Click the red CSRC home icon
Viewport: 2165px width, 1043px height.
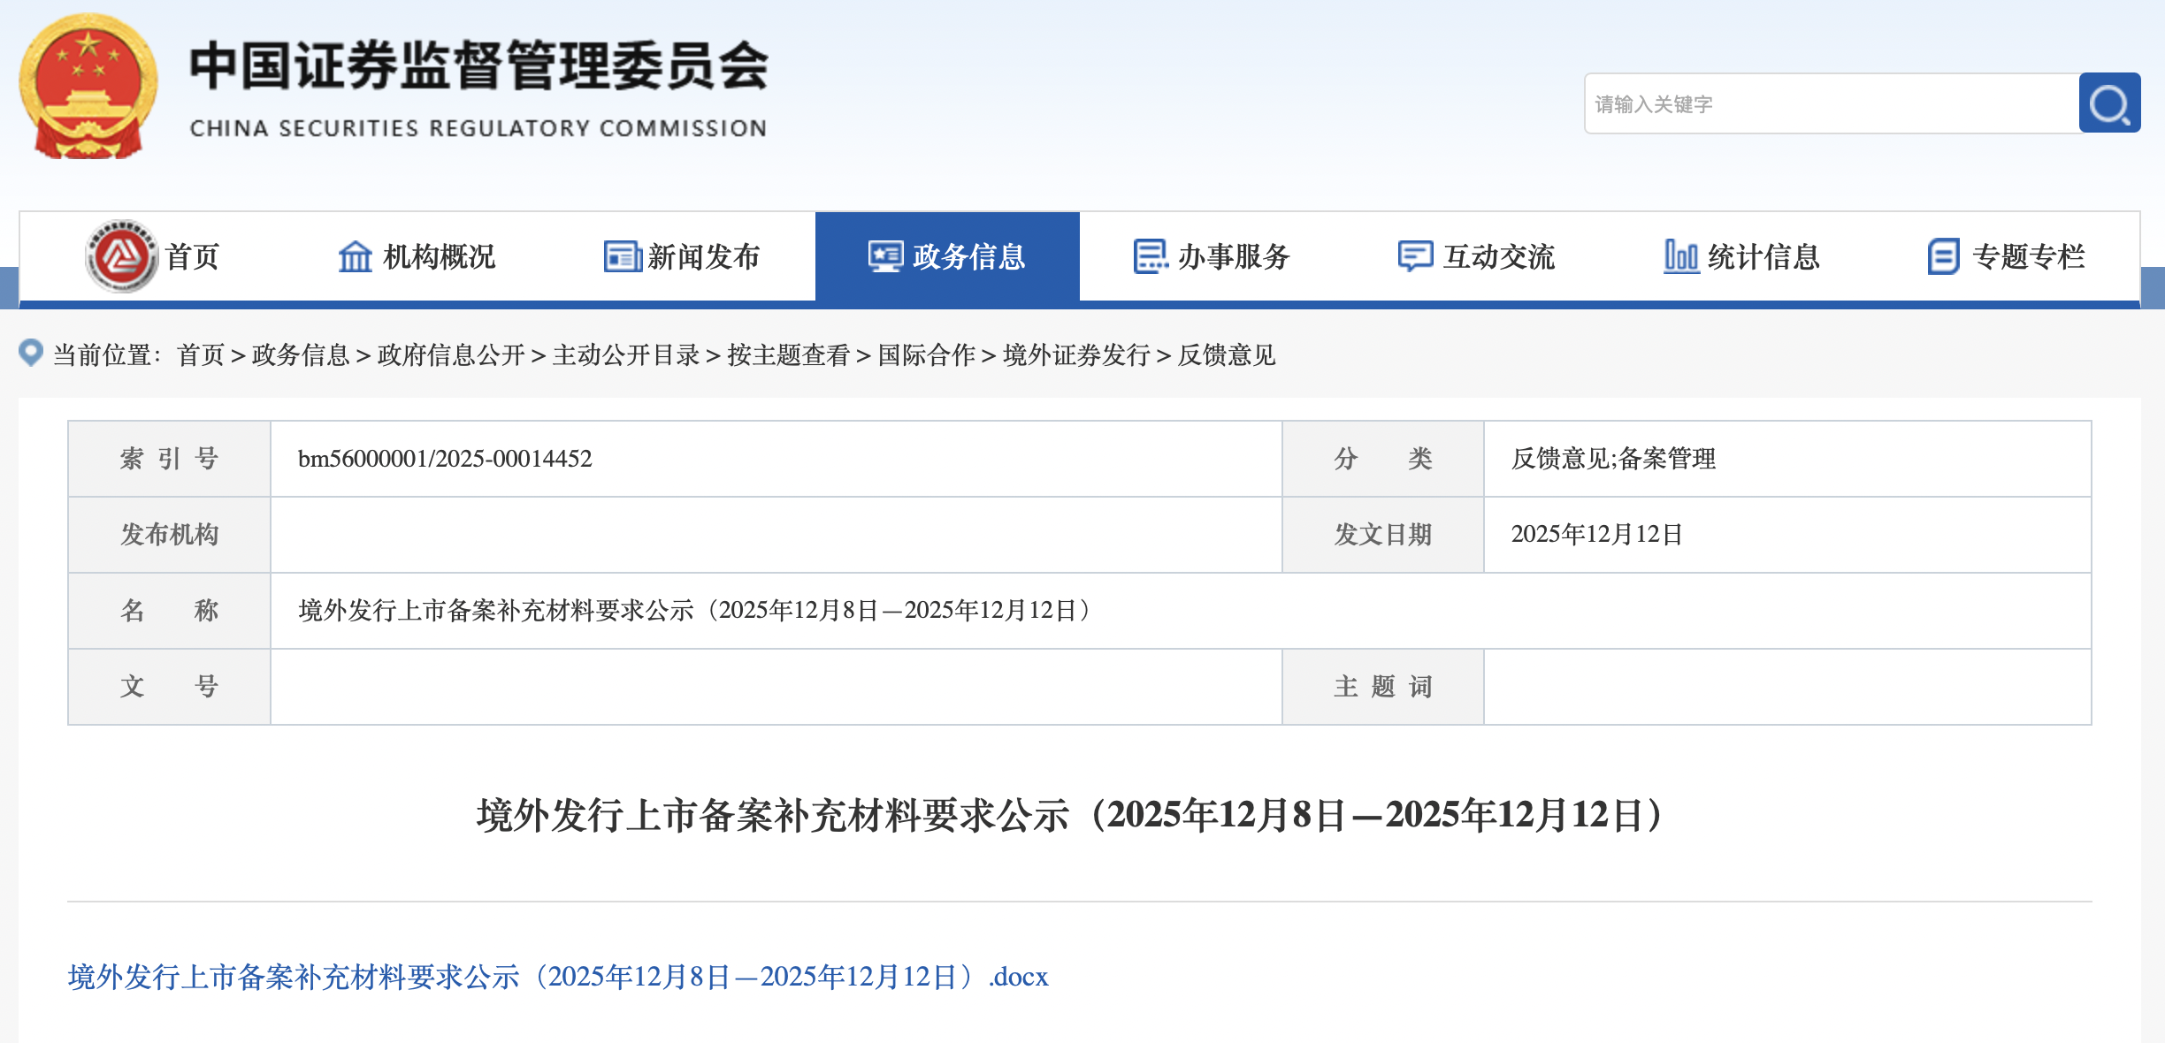point(122,256)
